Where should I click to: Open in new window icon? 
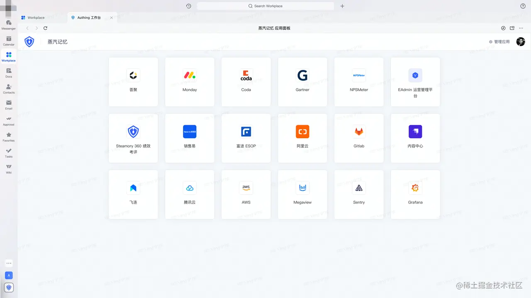coord(512,28)
